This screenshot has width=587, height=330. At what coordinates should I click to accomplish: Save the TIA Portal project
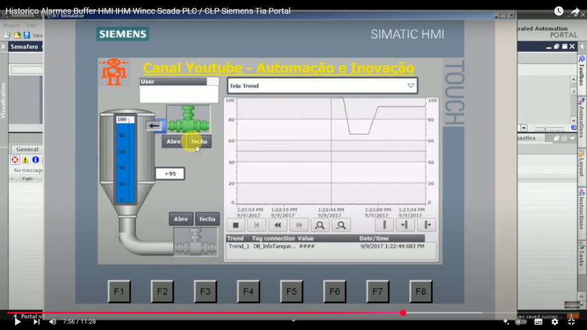tap(26, 35)
